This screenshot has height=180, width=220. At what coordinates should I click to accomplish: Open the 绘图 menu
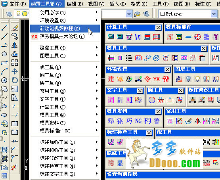[182, 4]
